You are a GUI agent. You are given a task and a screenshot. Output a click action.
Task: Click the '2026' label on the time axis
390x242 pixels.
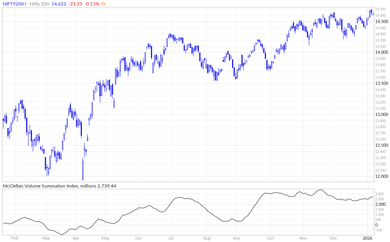coord(368,238)
